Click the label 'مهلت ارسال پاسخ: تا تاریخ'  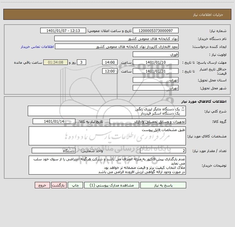[x=204, y=62]
